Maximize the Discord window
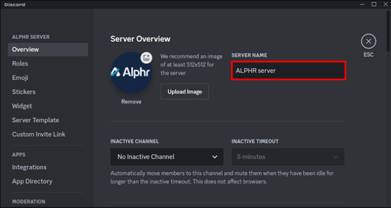This screenshot has width=391, height=208. [x=374, y=4]
